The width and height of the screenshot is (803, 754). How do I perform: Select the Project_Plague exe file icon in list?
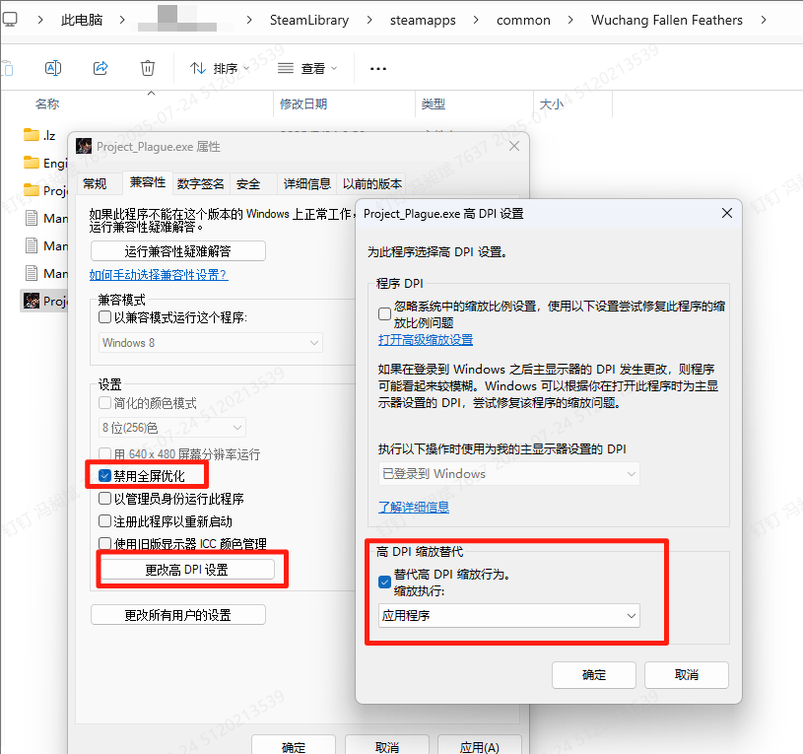(x=32, y=301)
